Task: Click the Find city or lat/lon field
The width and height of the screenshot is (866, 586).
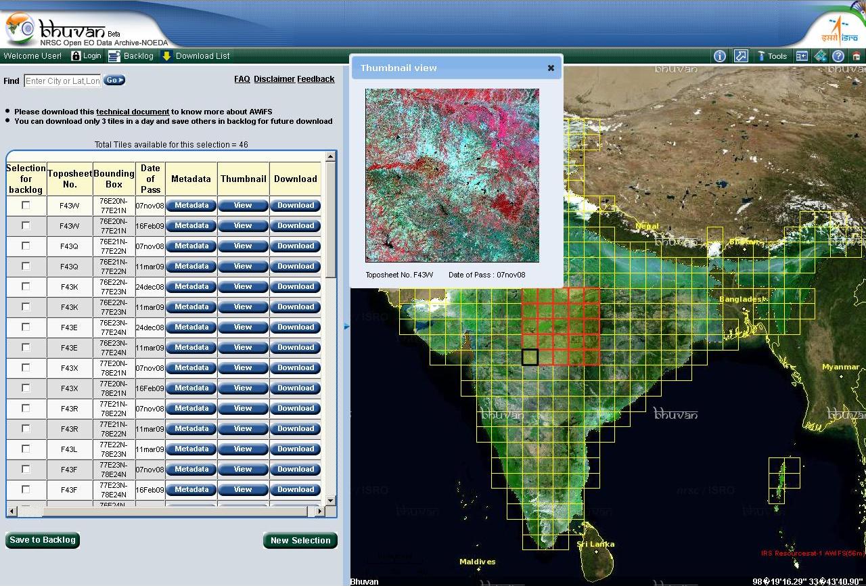Action: coord(62,81)
